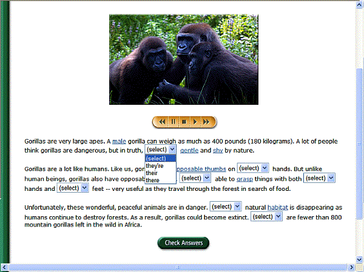Click the vertical scrollbar up arrow
This screenshot has height=272, width=364.
pos(359,5)
